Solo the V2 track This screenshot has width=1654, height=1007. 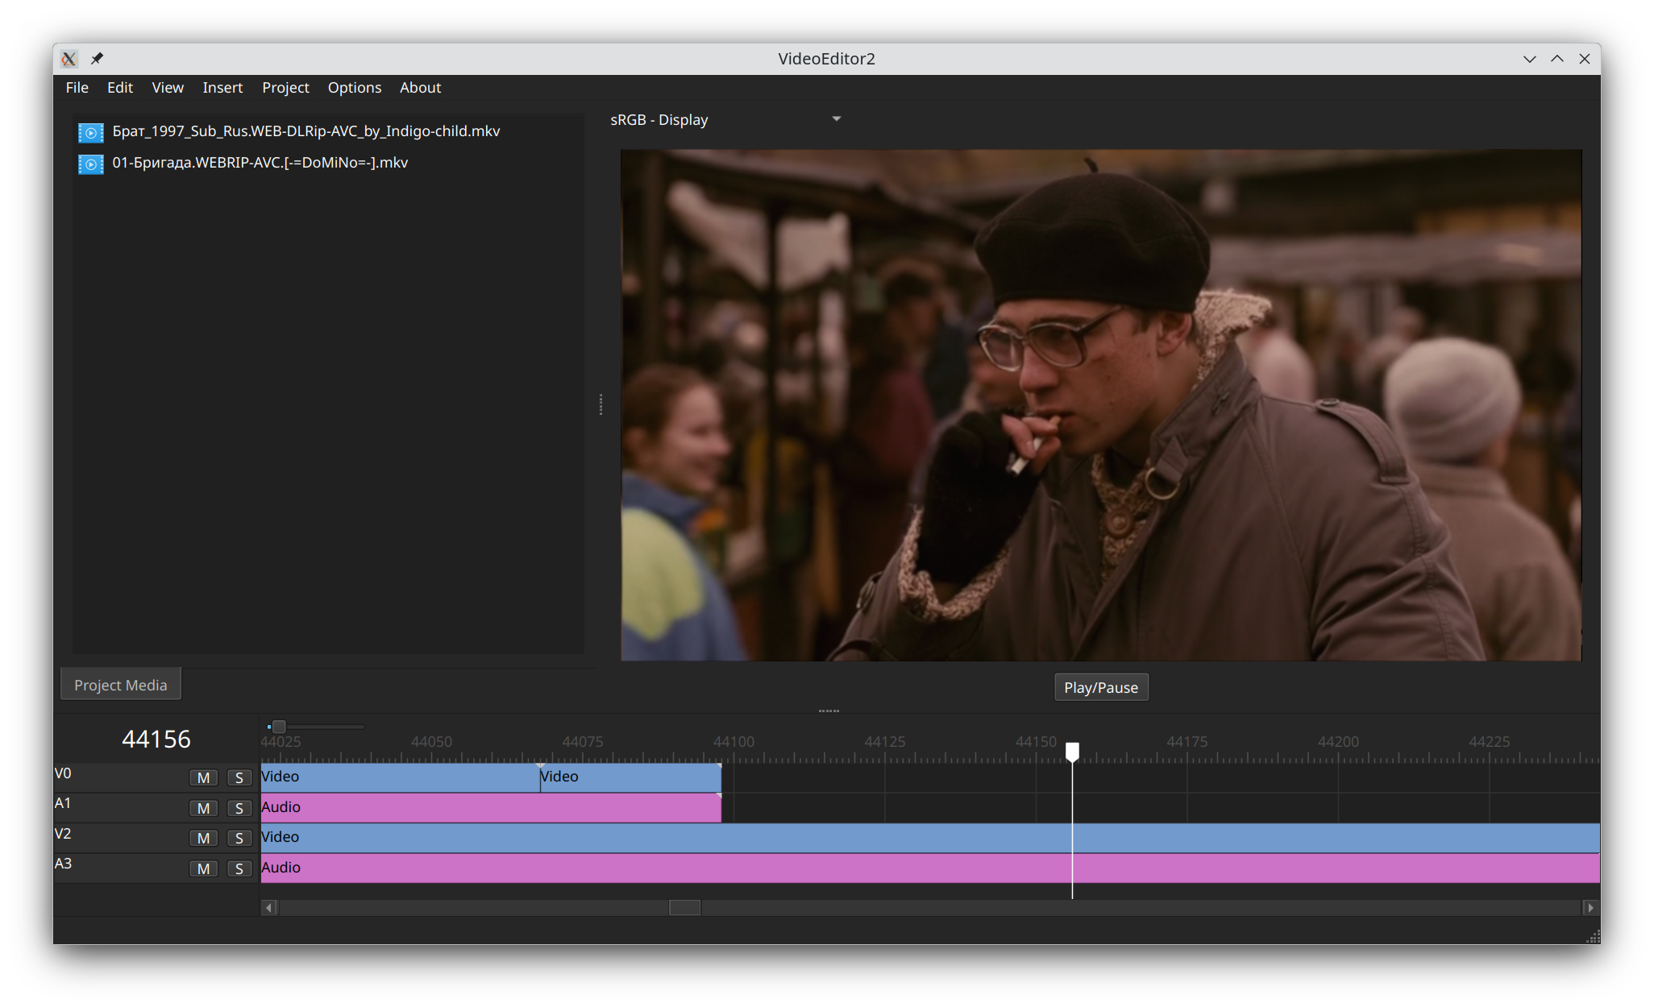[x=239, y=838]
